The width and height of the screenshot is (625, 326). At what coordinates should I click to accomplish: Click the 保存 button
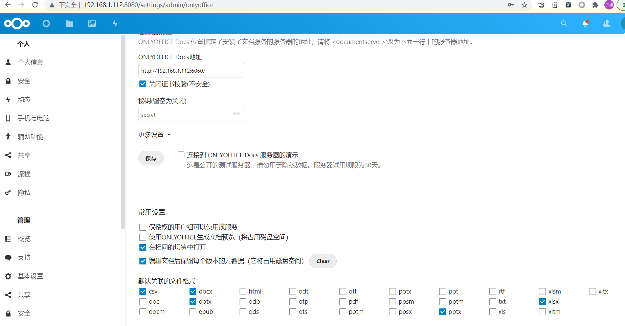click(151, 158)
